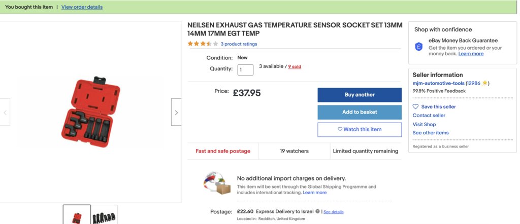View the 9 sold purchase history
Image resolution: width=520 pixels, height=224 pixels.
pos(295,66)
